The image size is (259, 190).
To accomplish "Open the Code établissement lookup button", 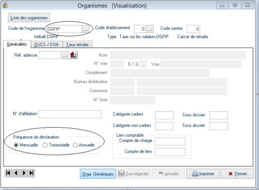I will point(150,29).
